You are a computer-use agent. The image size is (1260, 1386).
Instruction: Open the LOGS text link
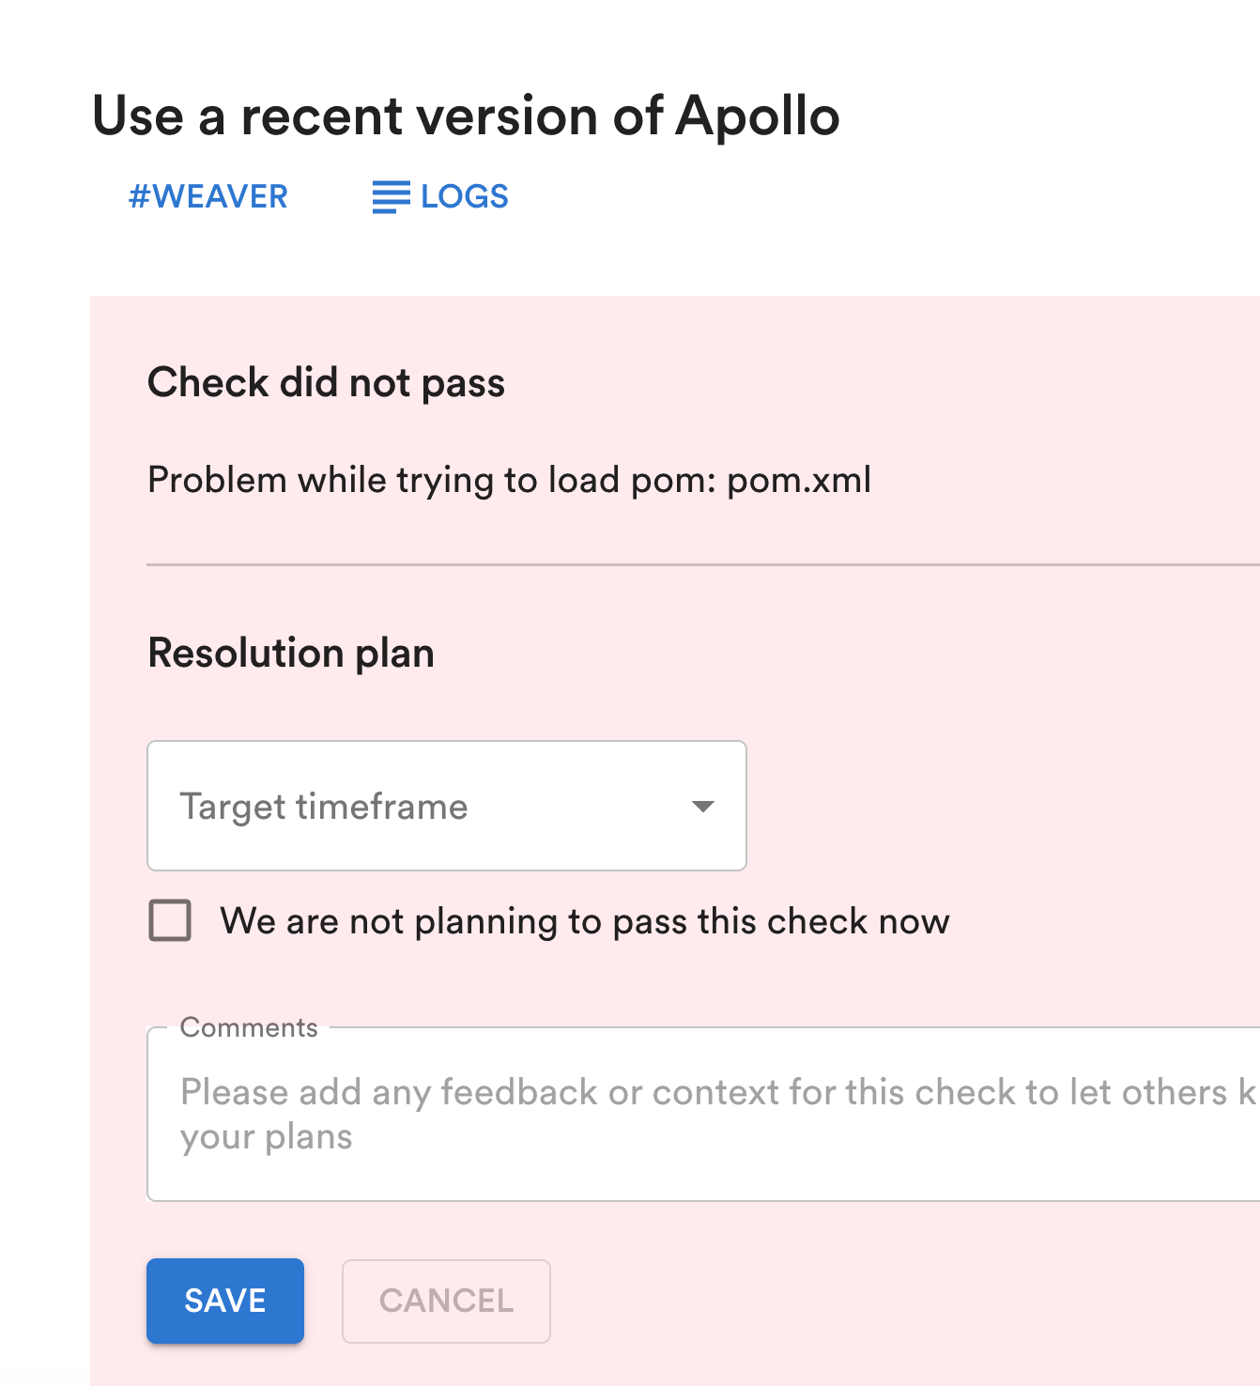click(x=464, y=197)
